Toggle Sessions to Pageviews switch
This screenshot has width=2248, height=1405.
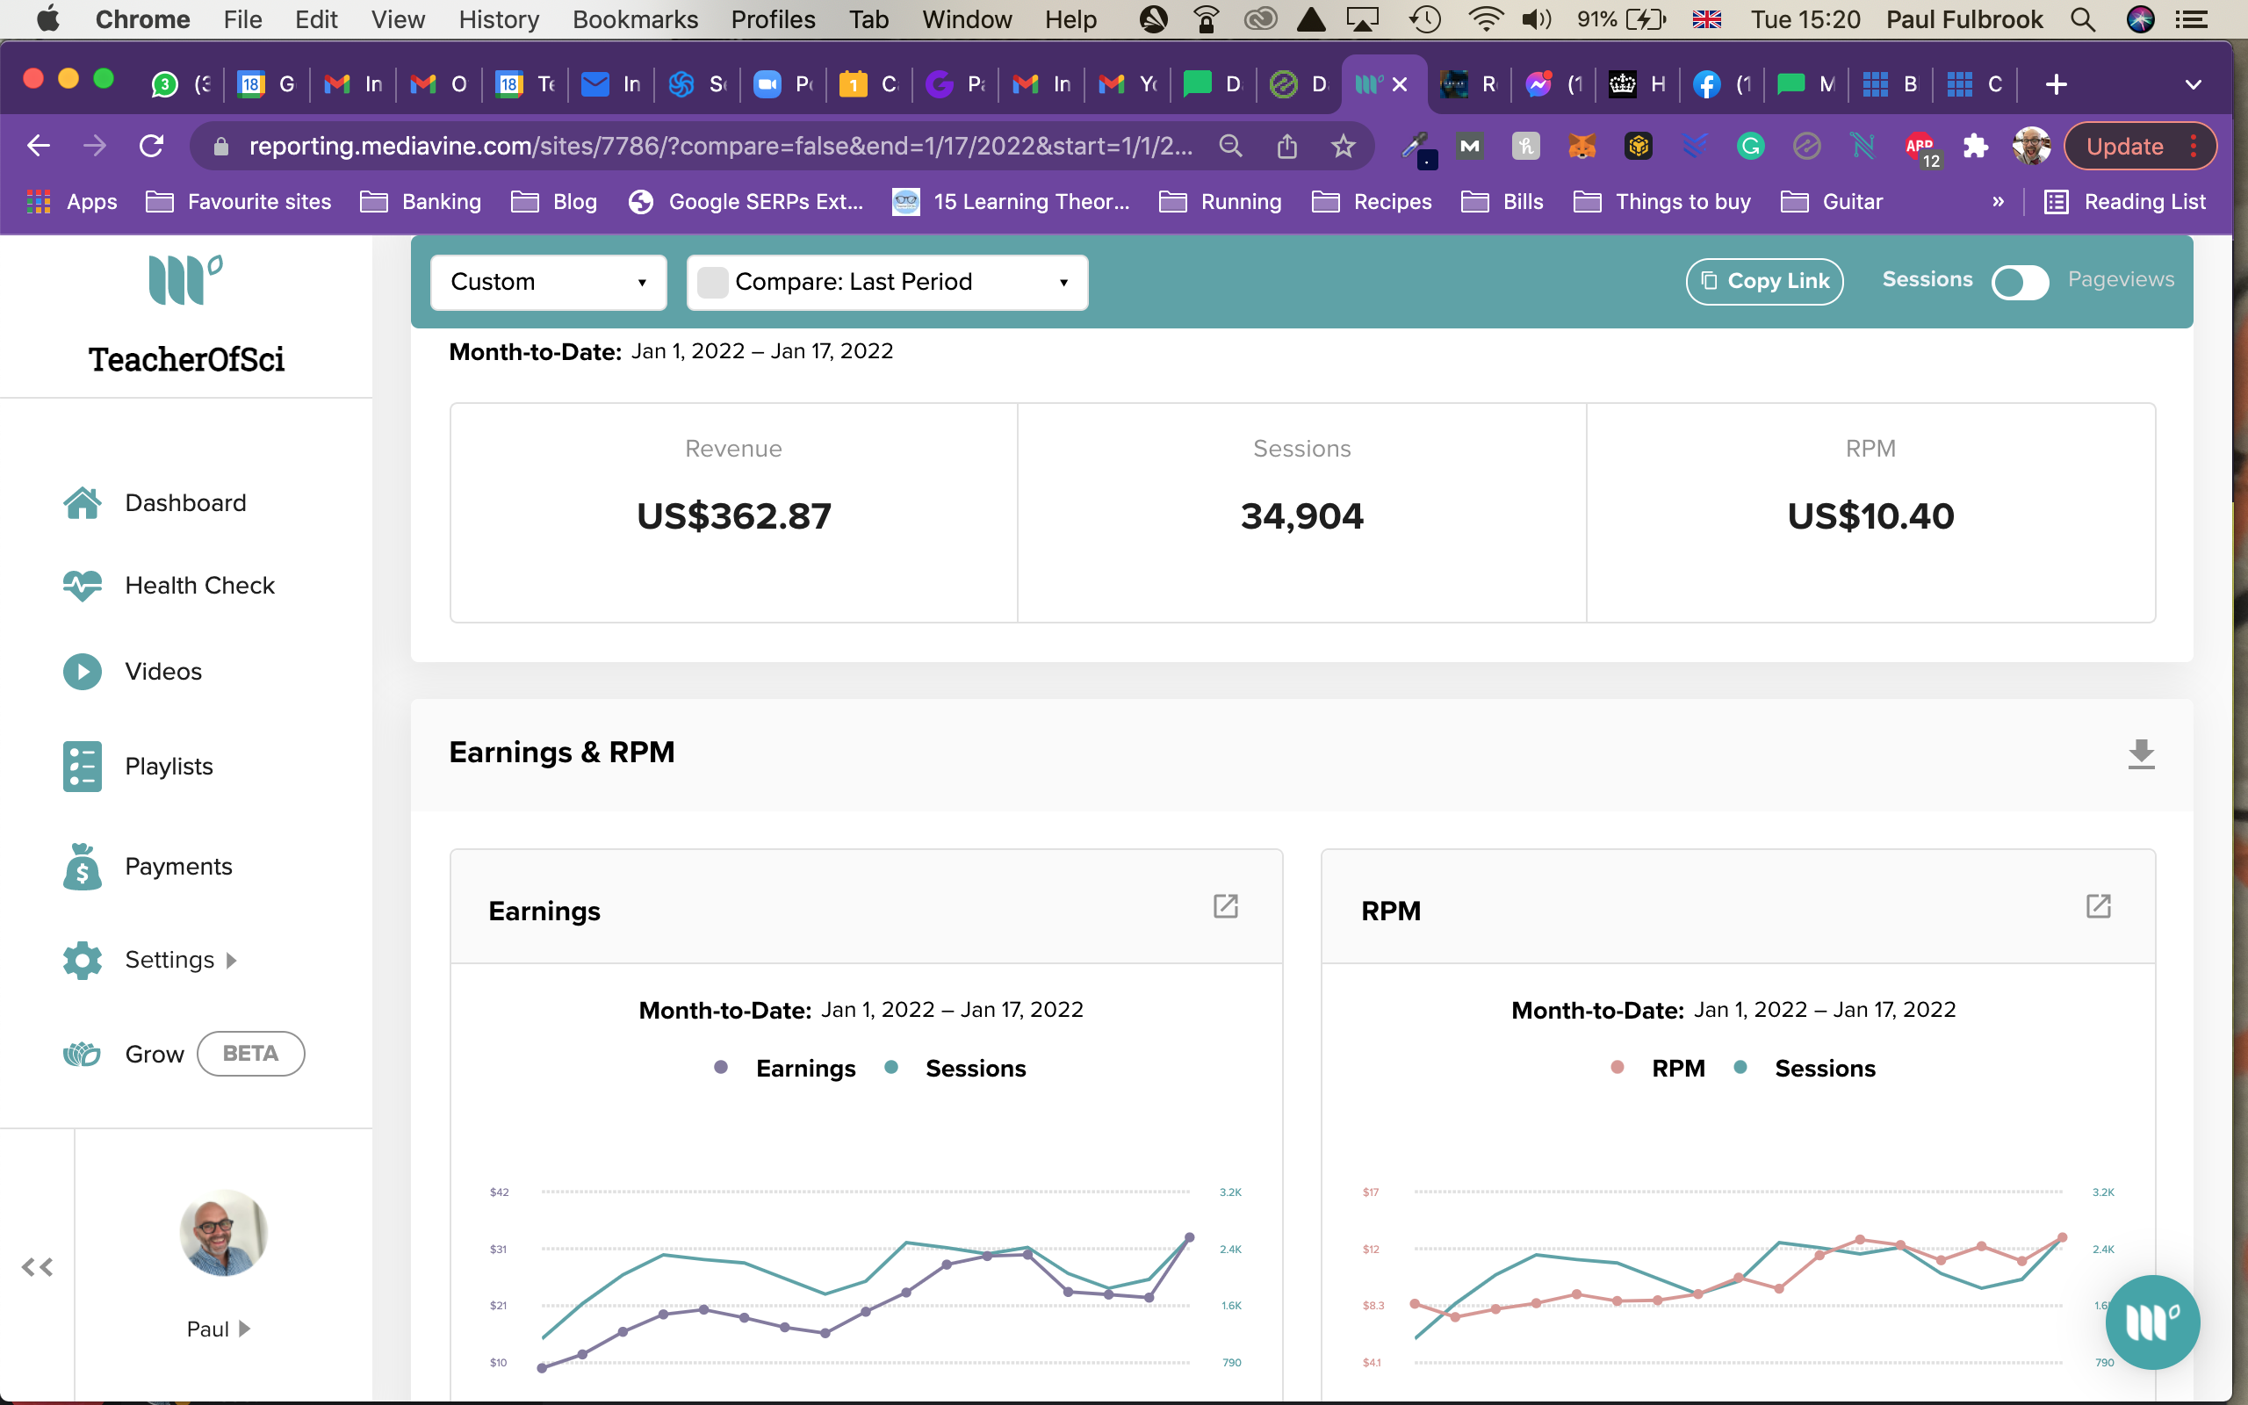tap(2020, 282)
